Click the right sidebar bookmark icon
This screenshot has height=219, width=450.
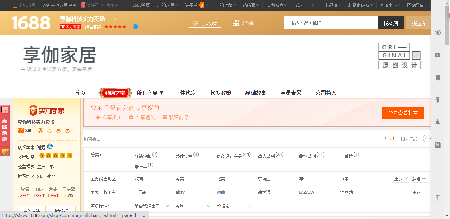tap(438, 77)
